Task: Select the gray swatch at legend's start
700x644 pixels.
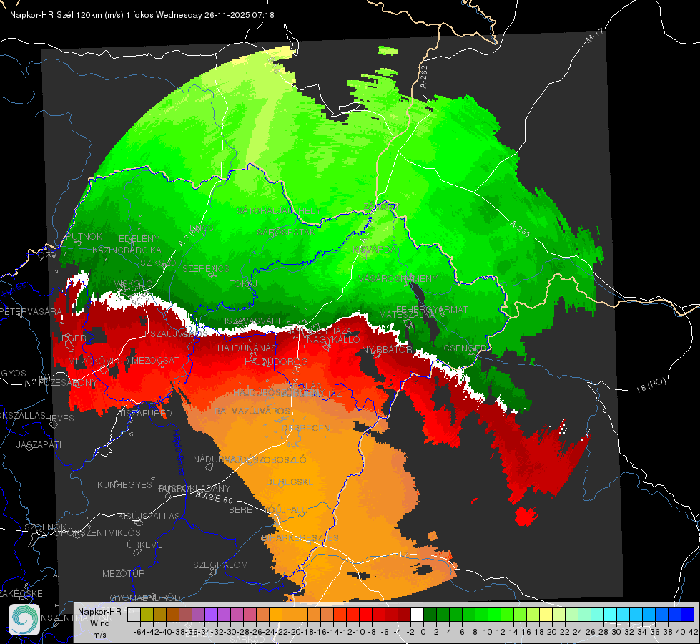Action: (134, 615)
